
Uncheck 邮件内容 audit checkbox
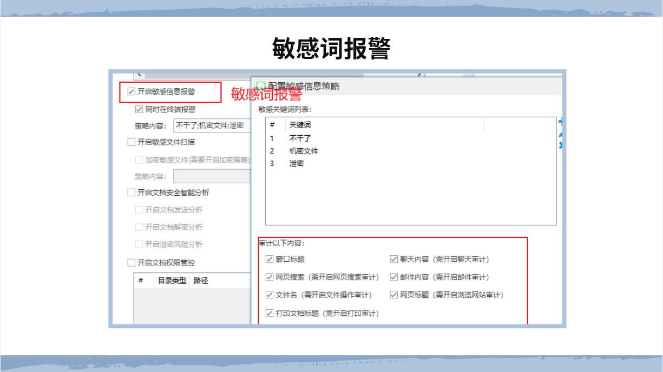click(394, 277)
